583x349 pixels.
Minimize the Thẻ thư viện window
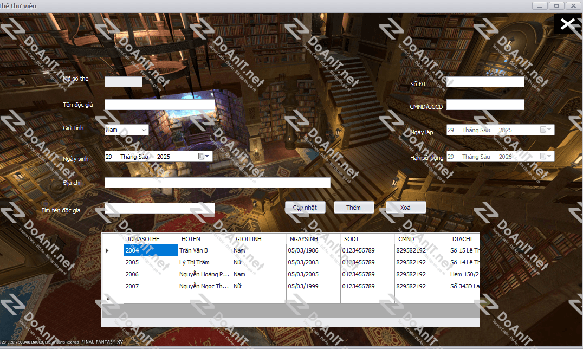[540, 5]
